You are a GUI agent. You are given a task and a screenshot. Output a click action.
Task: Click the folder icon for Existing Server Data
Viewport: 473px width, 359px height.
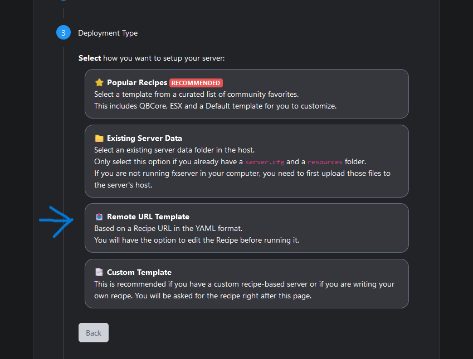(x=99, y=138)
